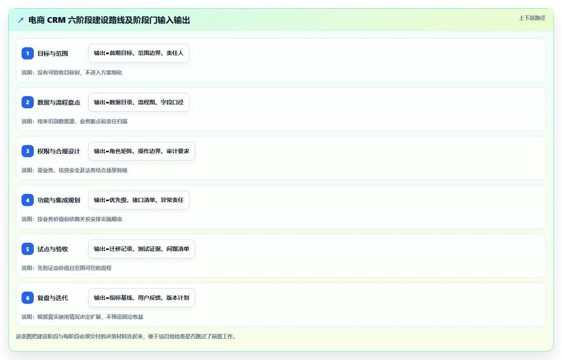Click the note 根据真实使用情况决定扩展
Viewport: 562px width, 360px height.
point(69,317)
